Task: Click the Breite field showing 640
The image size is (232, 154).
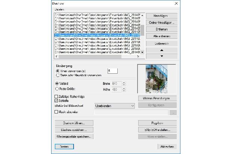Action: [117, 84]
